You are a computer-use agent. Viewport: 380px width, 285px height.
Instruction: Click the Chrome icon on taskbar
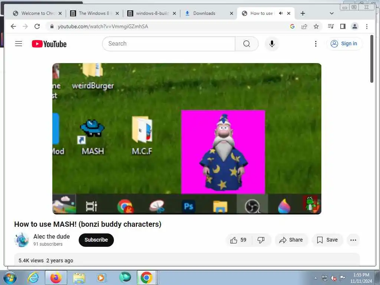coord(146,278)
